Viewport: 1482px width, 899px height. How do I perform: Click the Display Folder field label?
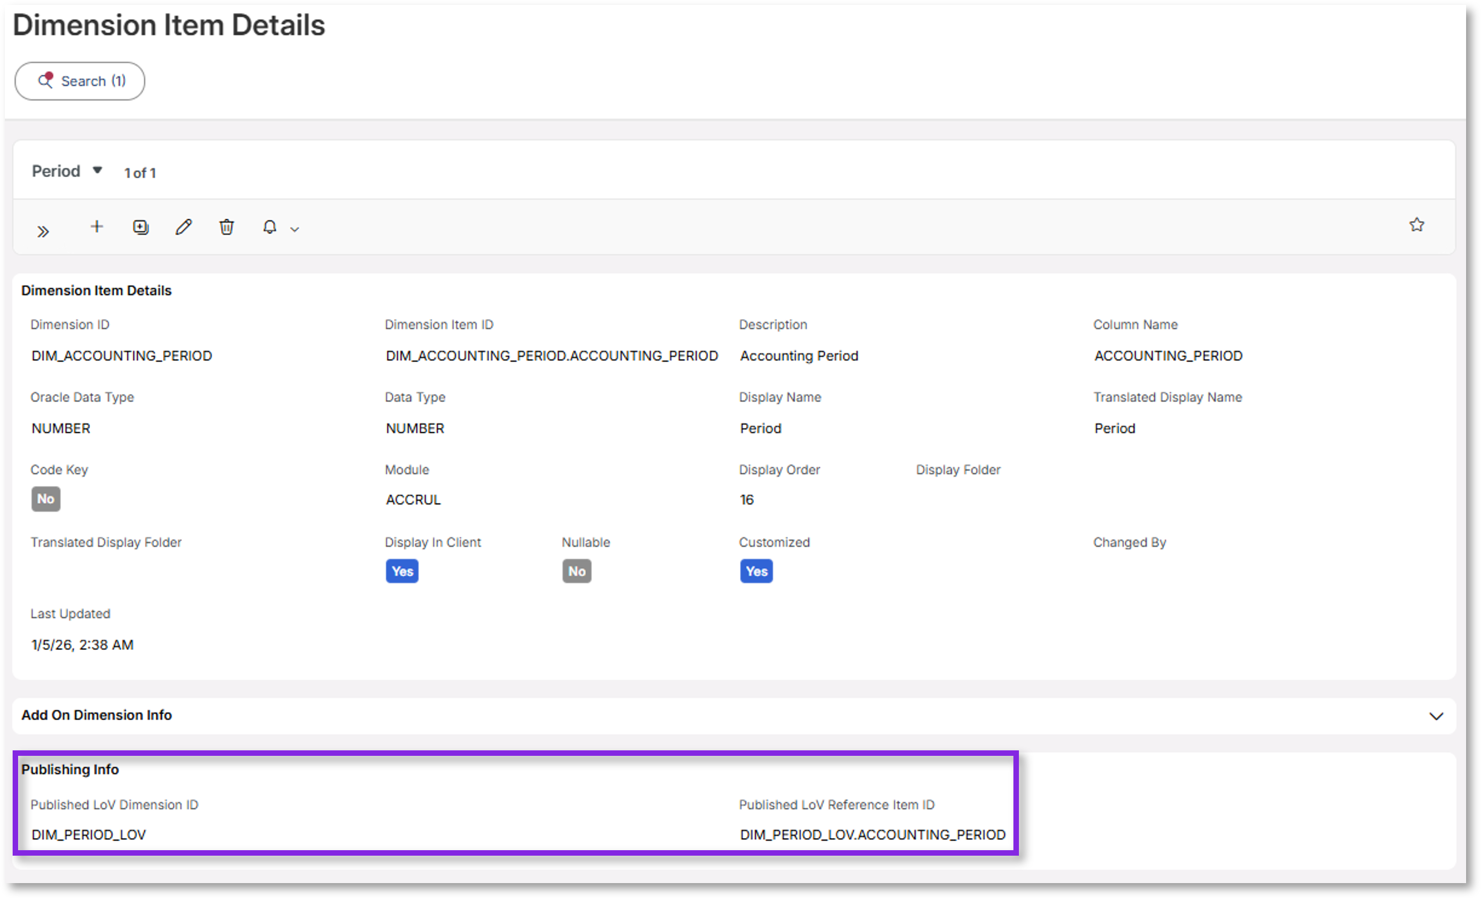point(958,470)
